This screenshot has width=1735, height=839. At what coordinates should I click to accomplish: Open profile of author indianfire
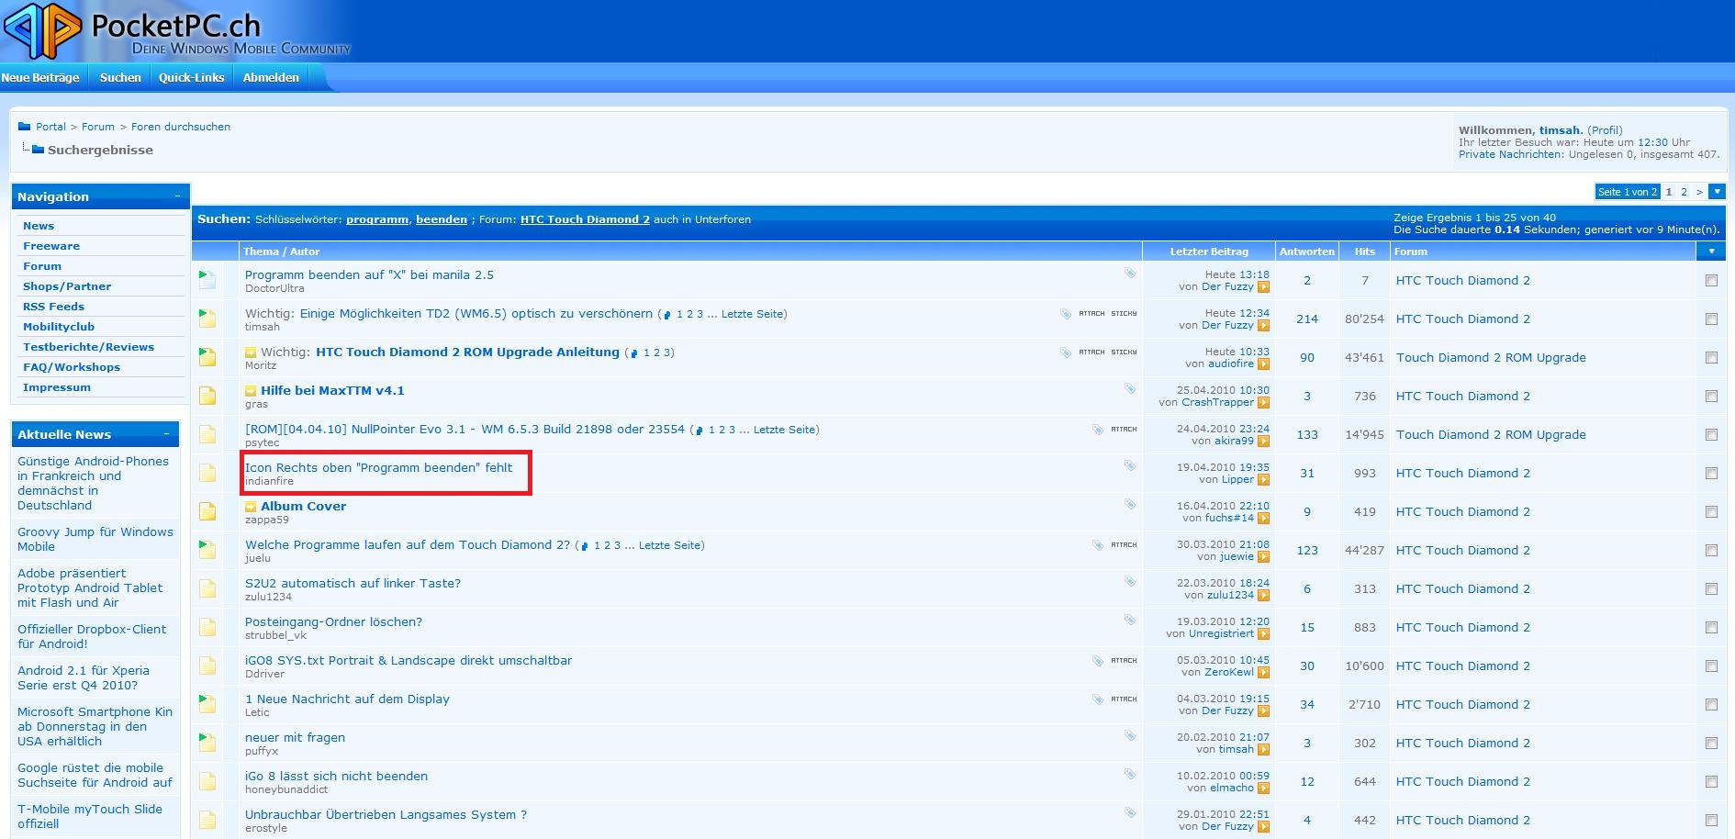(269, 481)
